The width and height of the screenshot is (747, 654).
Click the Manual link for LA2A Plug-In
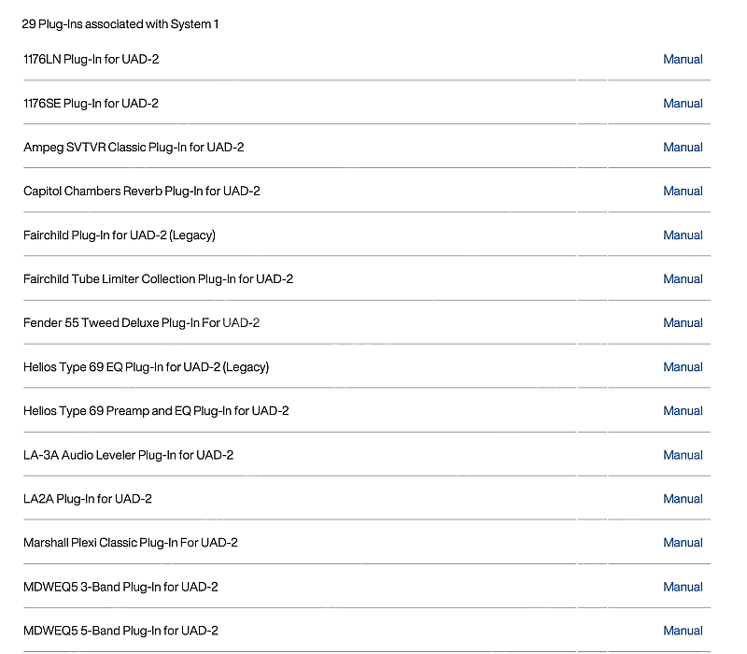683,499
